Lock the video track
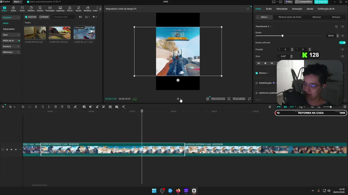The image size is (348, 195). pos(7,149)
